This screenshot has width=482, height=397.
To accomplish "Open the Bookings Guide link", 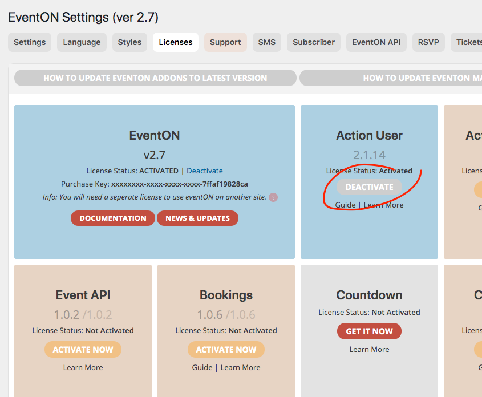I will [x=202, y=367].
